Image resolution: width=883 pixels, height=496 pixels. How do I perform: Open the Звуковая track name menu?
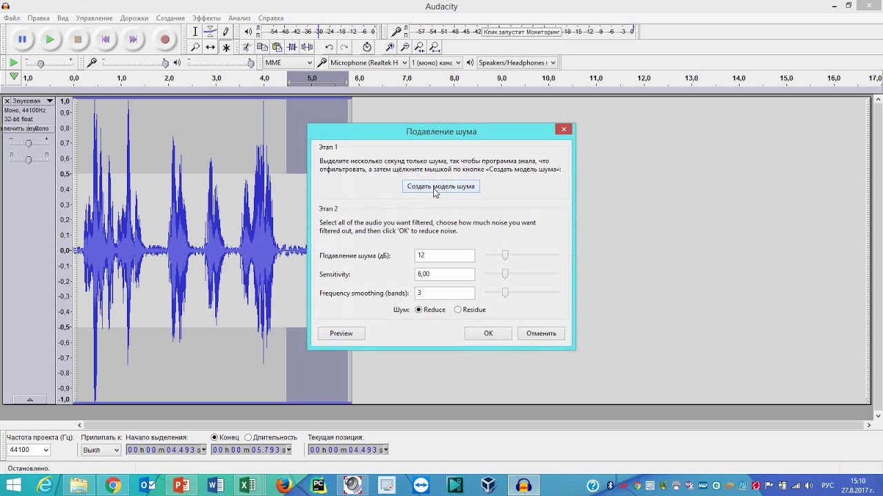pos(33,101)
